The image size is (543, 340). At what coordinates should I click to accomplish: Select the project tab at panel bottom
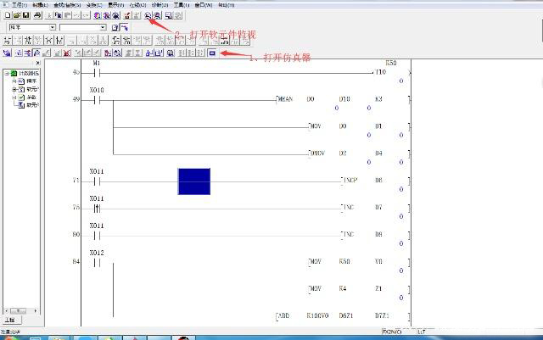click(x=9, y=320)
